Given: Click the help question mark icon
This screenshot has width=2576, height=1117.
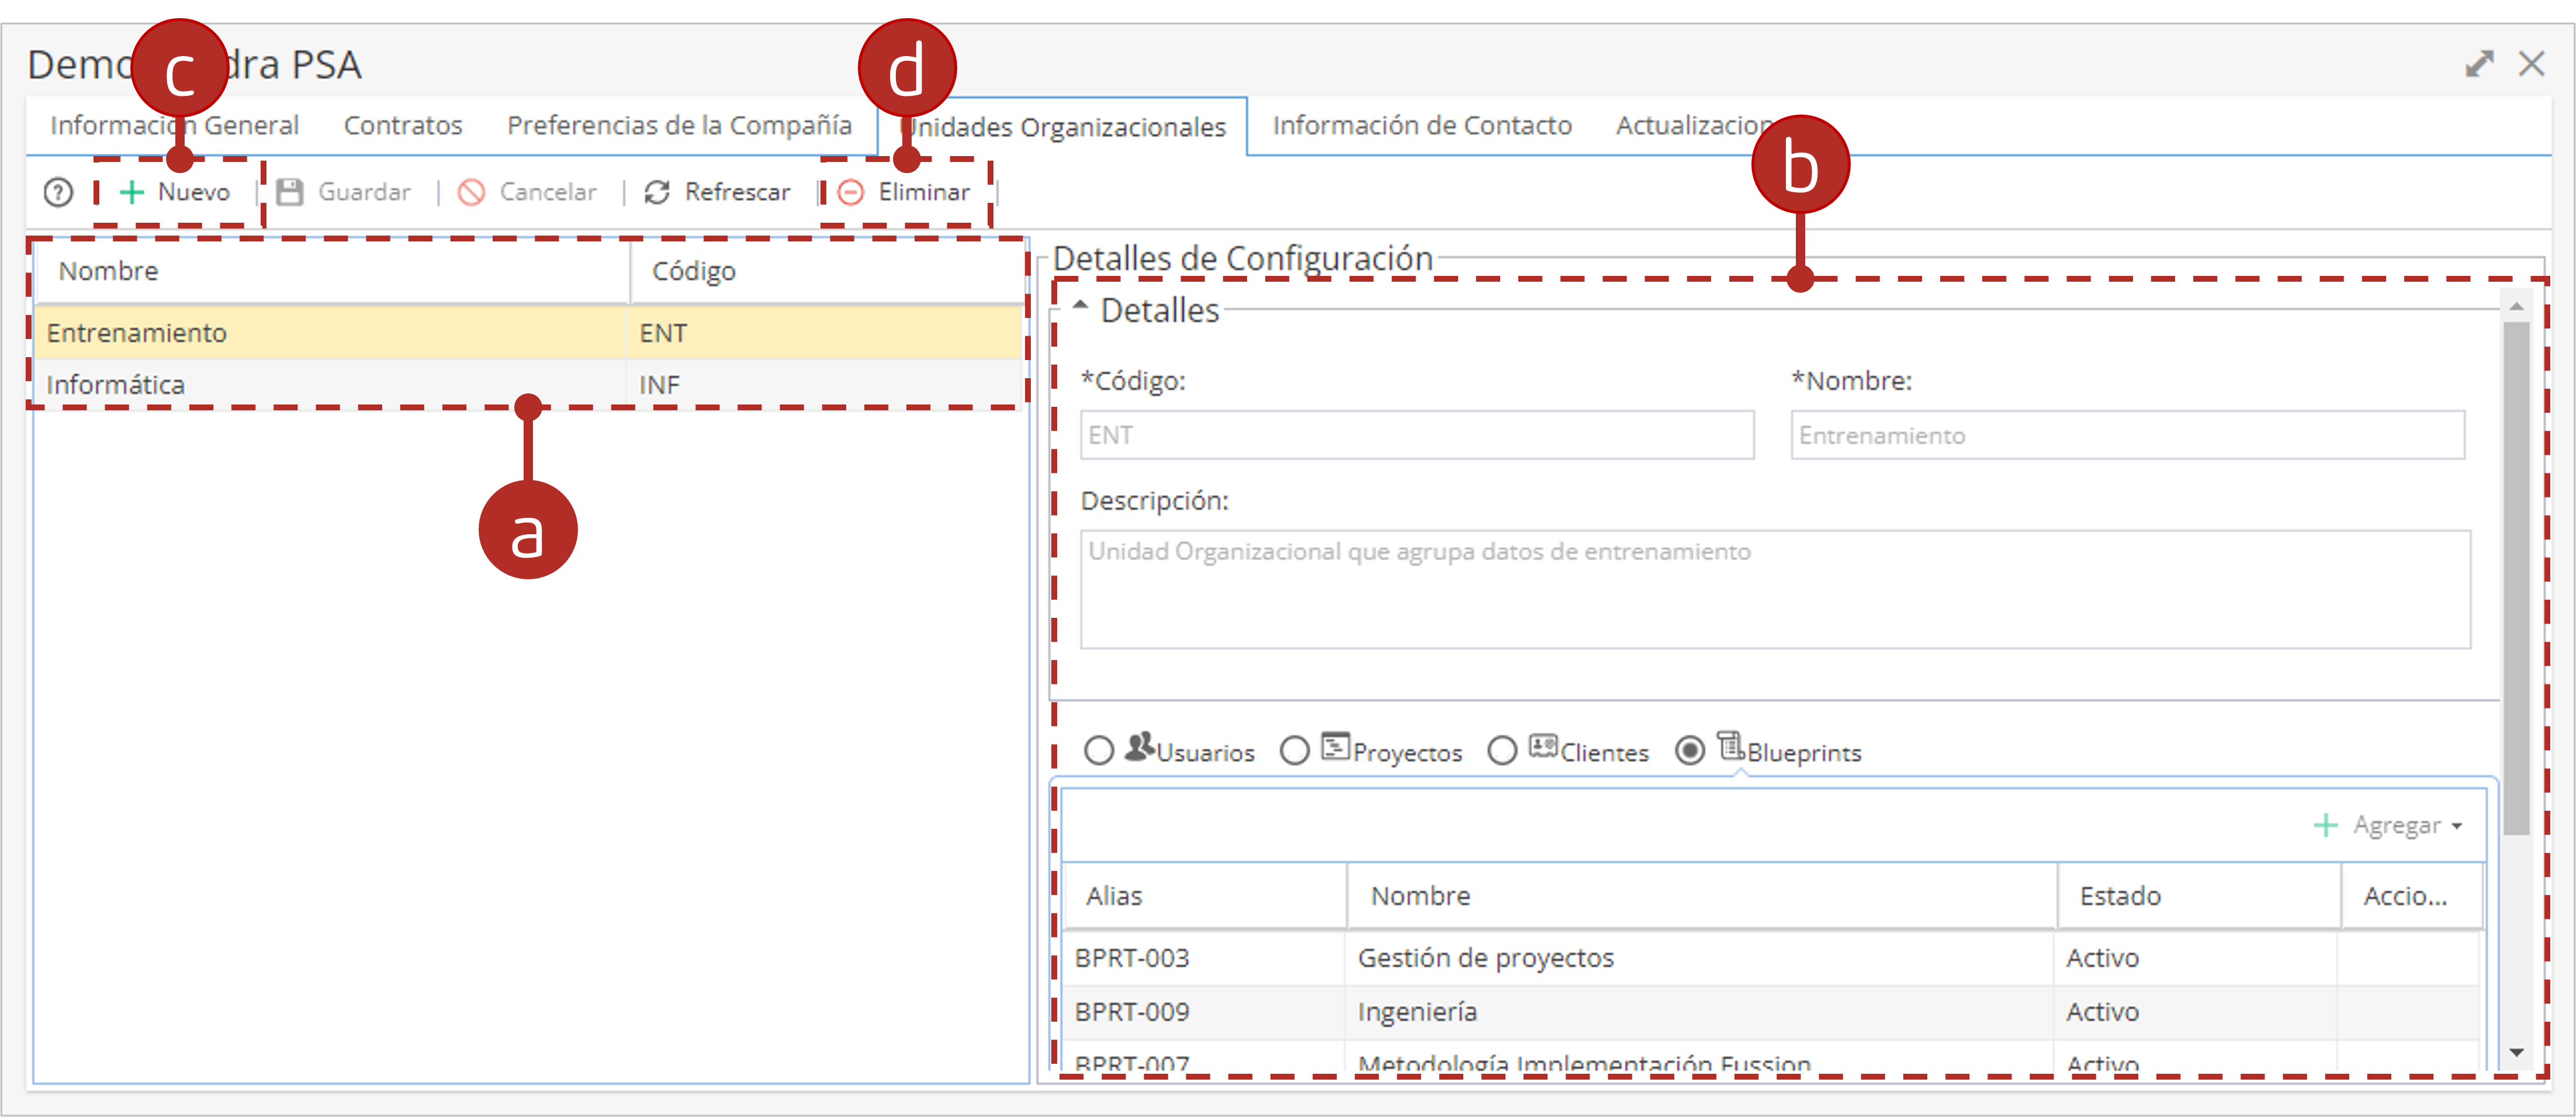Looking at the screenshot, I should [58, 192].
